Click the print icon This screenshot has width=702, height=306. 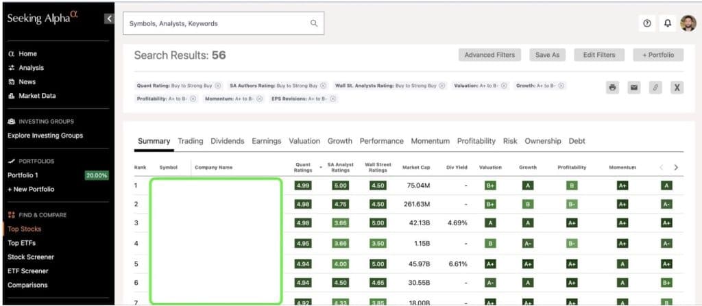pos(613,87)
